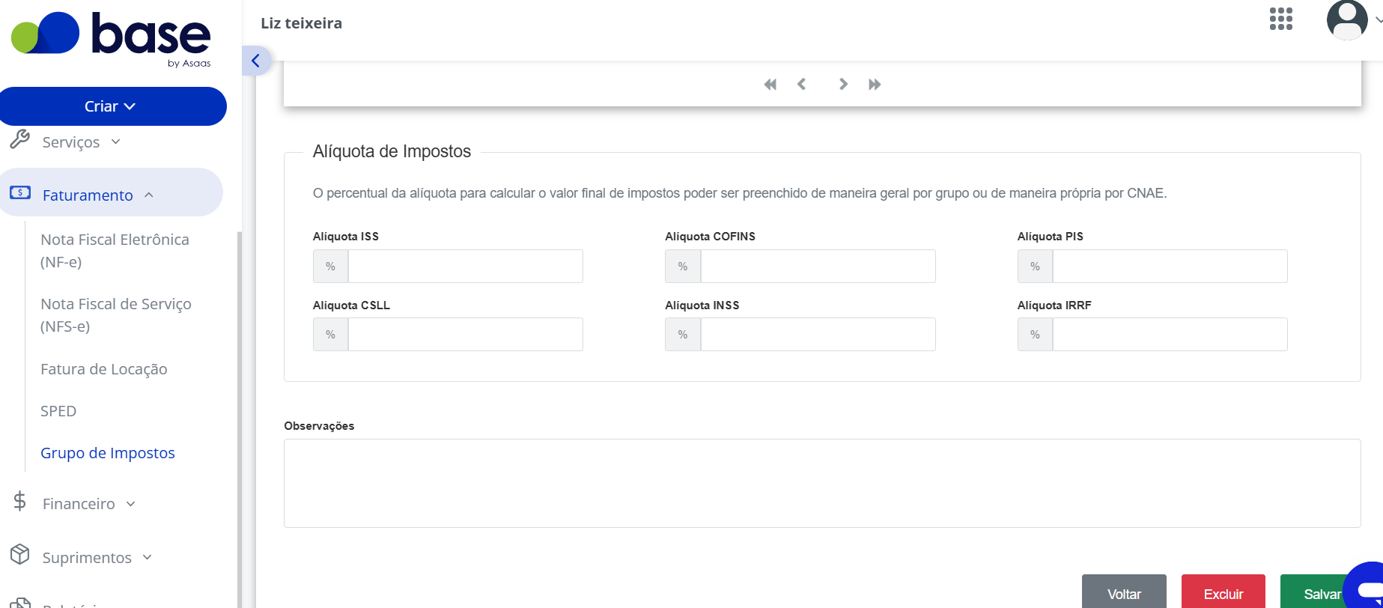Image resolution: width=1383 pixels, height=608 pixels.
Task: Collapse sidebar with the blue arrow
Action: coord(256,61)
